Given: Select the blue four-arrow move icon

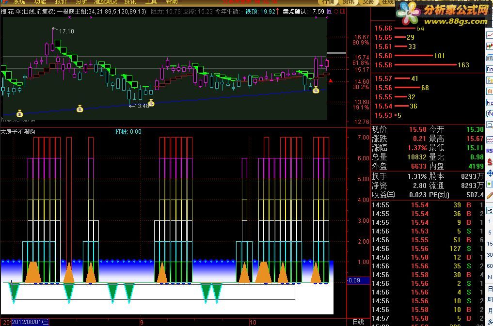Looking at the screenshot, I should (490, 173).
